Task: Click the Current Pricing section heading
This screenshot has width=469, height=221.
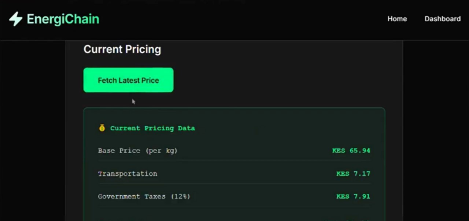Action: (x=122, y=49)
